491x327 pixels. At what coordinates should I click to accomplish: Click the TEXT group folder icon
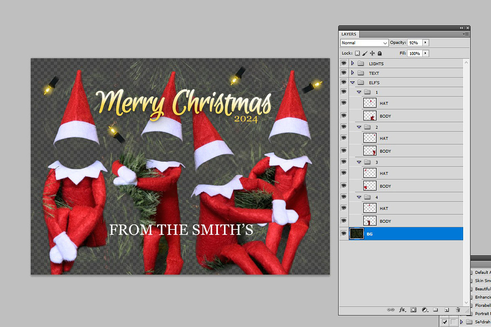360,73
